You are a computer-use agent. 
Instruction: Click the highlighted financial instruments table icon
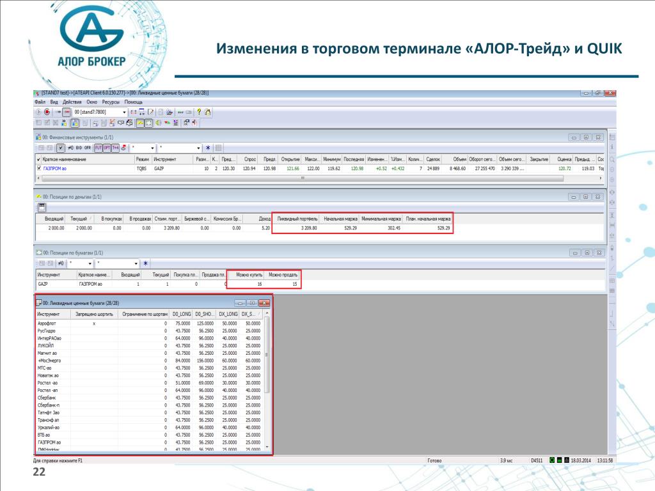click(x=75, y=123)
